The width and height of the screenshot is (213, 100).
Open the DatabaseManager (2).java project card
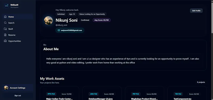[102, 93]
